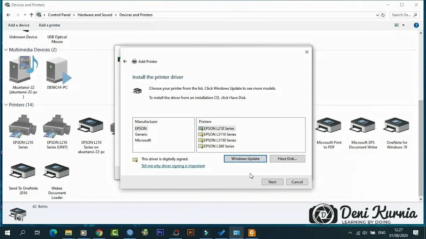Show hidden system tray icons
The width and height of the screenshot is (426, 239).
[x=350, y=233]
